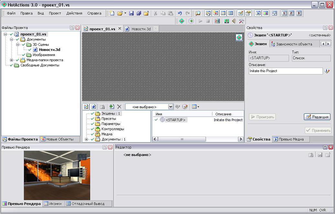Click the magnifier search icon in toolbar
The image size is (335, 214).
click(198, 13)
